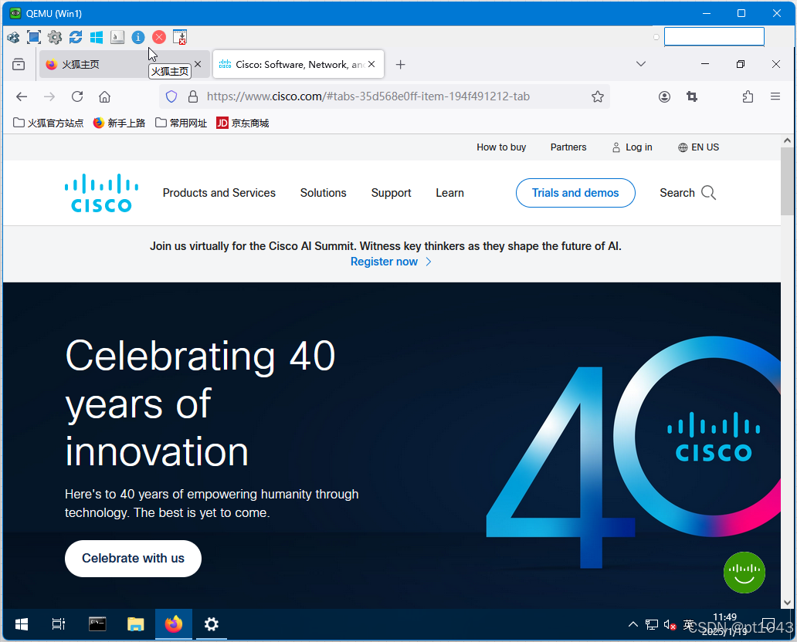The image size is (797, 642).
Task: Expand the Products and Services menu
Action: coord(219,193)
